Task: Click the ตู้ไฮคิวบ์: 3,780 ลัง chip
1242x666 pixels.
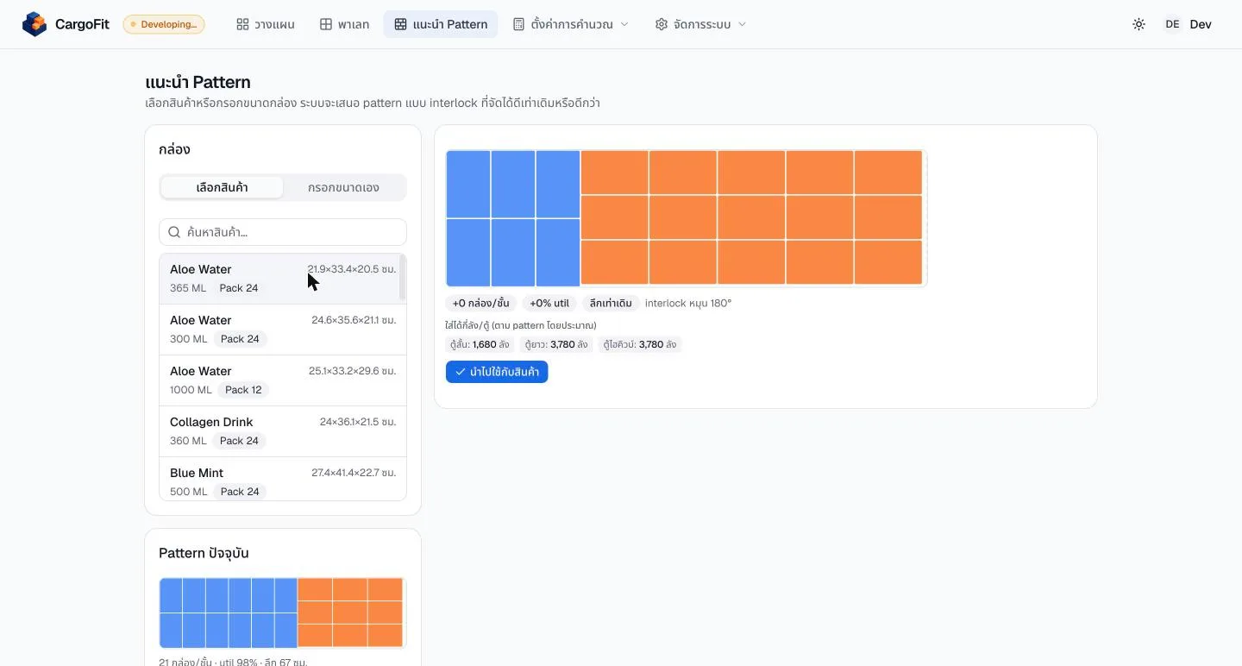Action: tap(640, 344)
